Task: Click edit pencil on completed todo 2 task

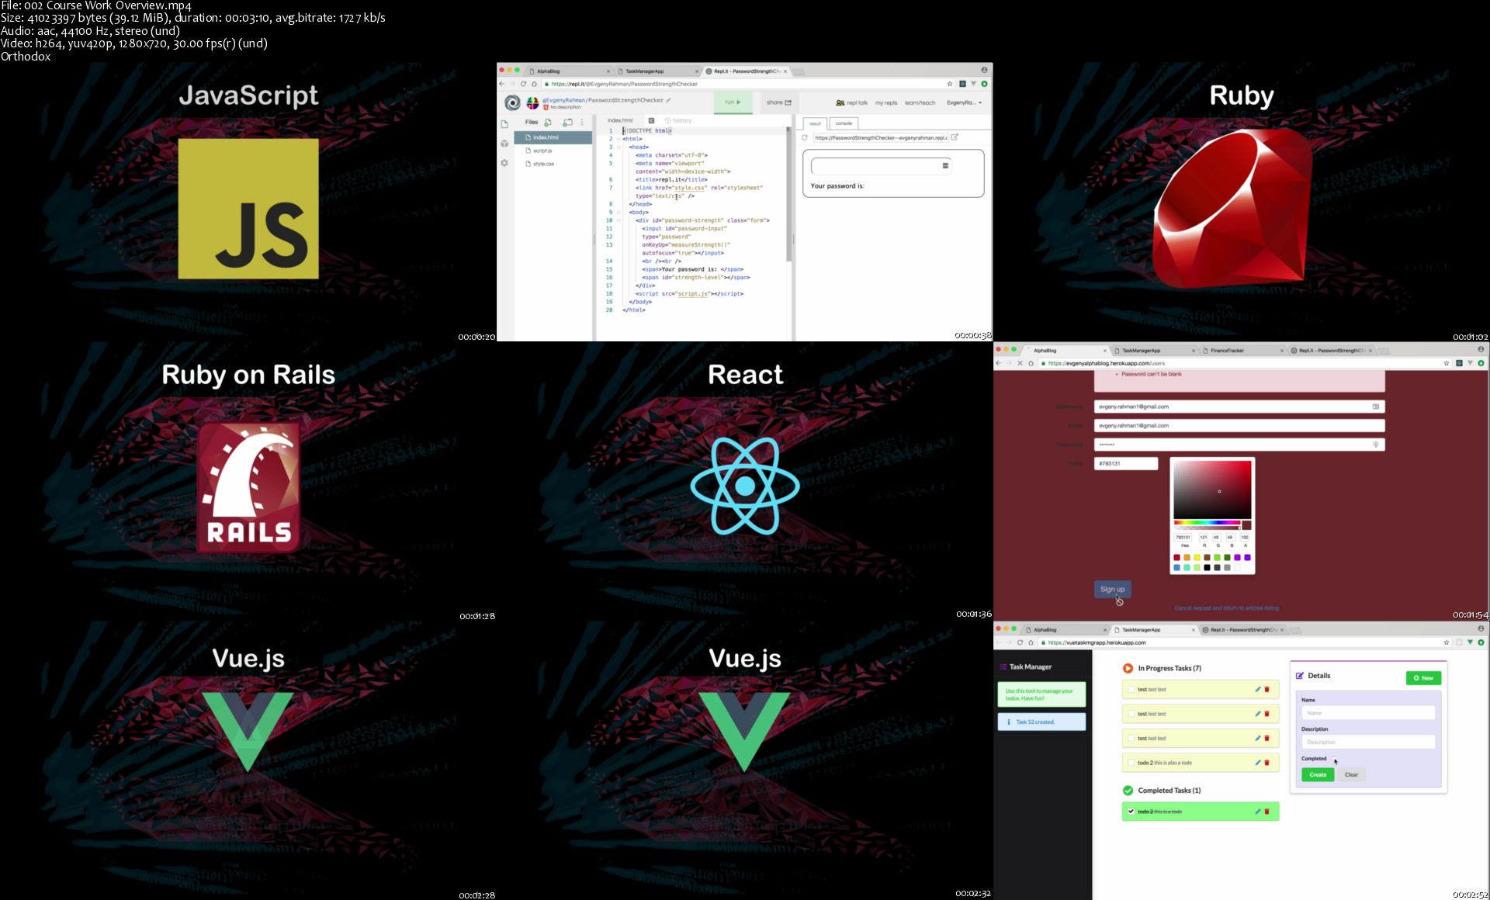Action: coord(1258,812)
